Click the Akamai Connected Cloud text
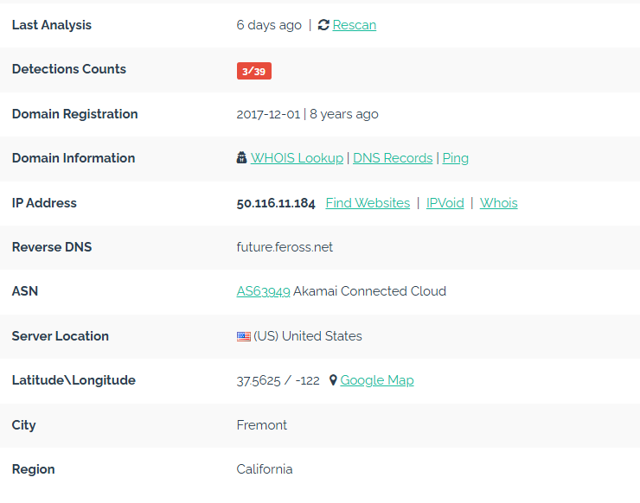Image resolution: width=640 pixels, height=503 pixels. coord(370,291)
